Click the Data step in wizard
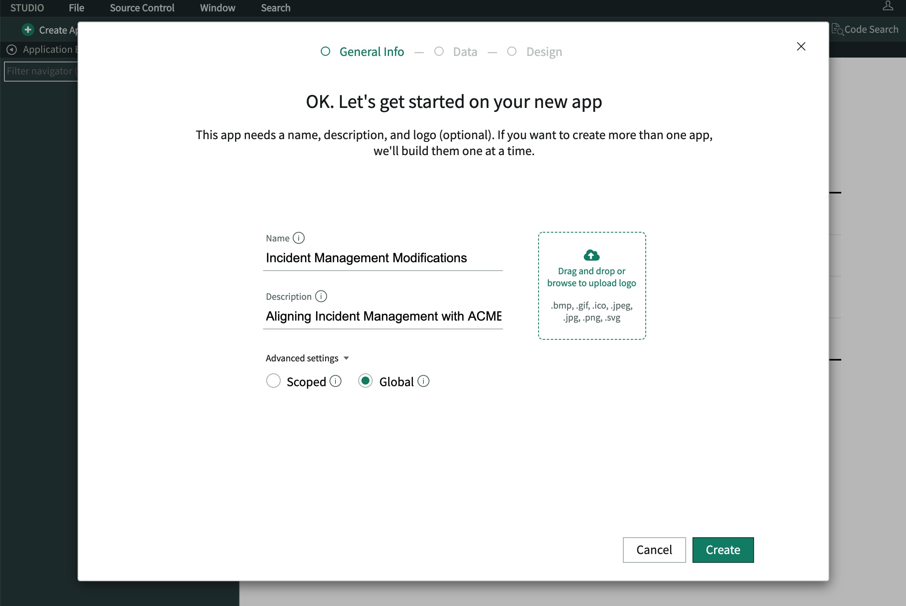906x606 pixels. coord(465,52)
